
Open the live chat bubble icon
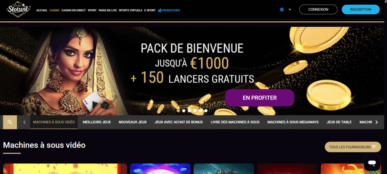click(x=372, y=163)
